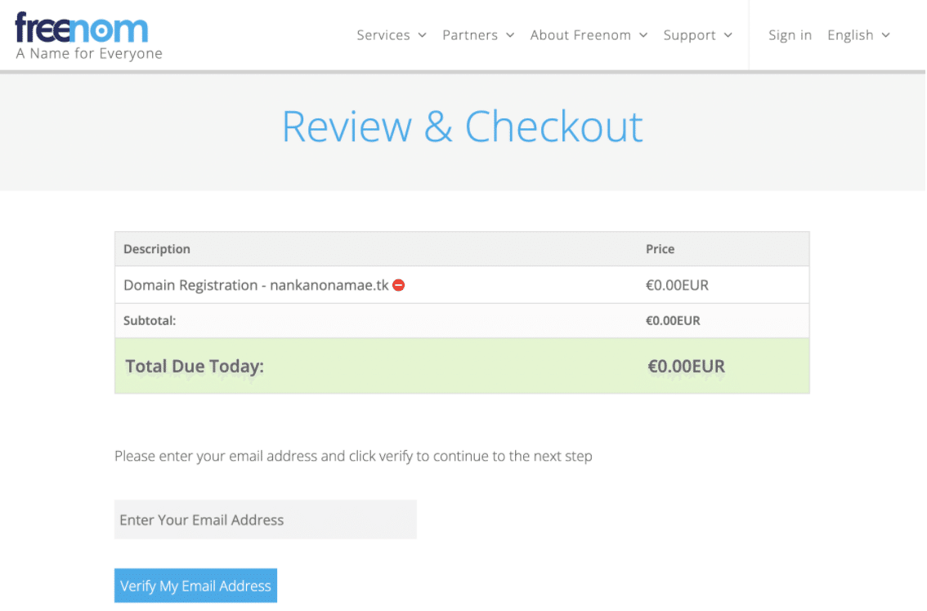Image resolution: width=927 pixels, height=611 pixels.
Task: Open the About Freenom menu
Action: 589,35
